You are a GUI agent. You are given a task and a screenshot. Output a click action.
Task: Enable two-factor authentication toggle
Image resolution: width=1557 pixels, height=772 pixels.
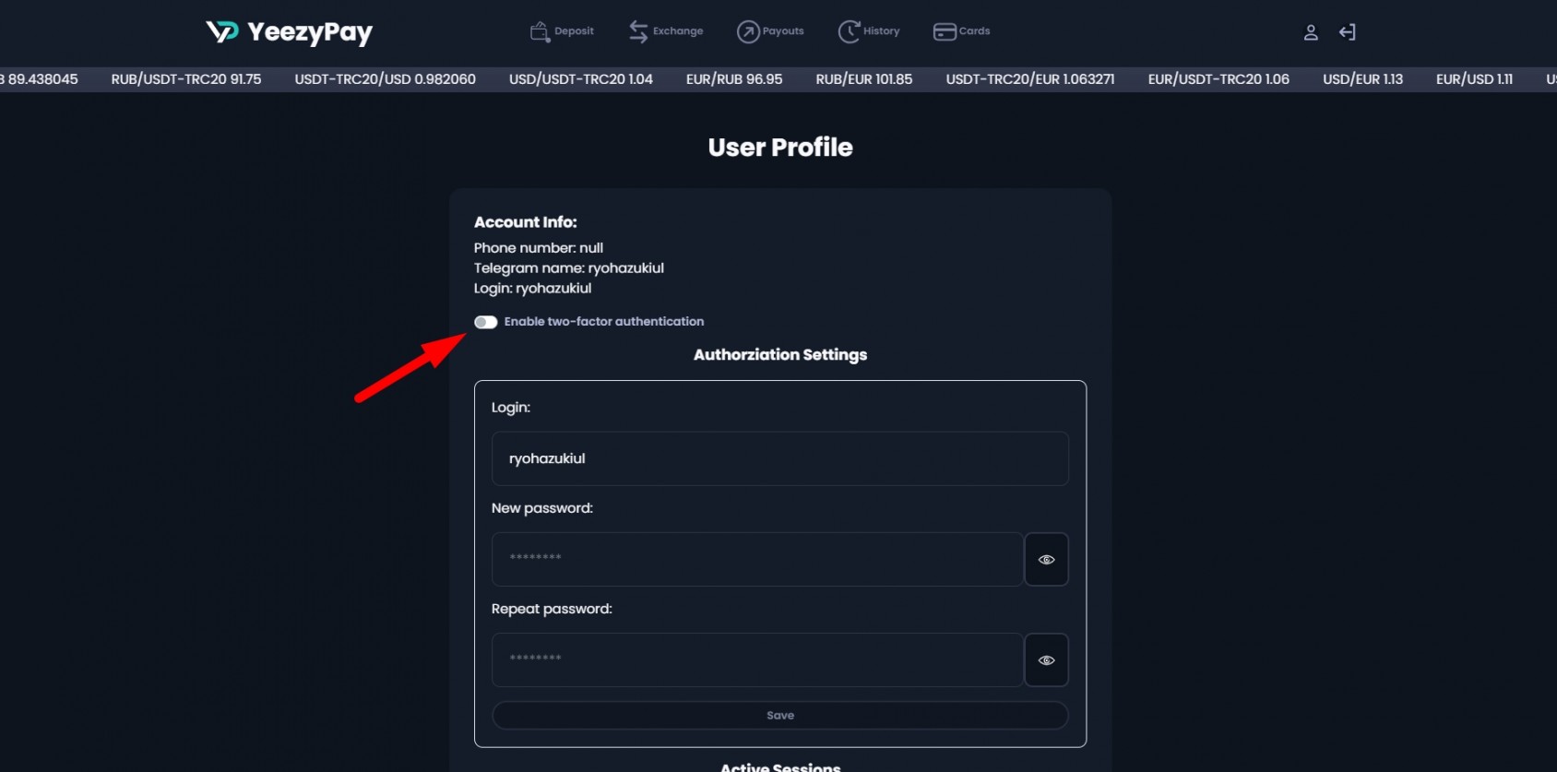[x=486, y=322]
